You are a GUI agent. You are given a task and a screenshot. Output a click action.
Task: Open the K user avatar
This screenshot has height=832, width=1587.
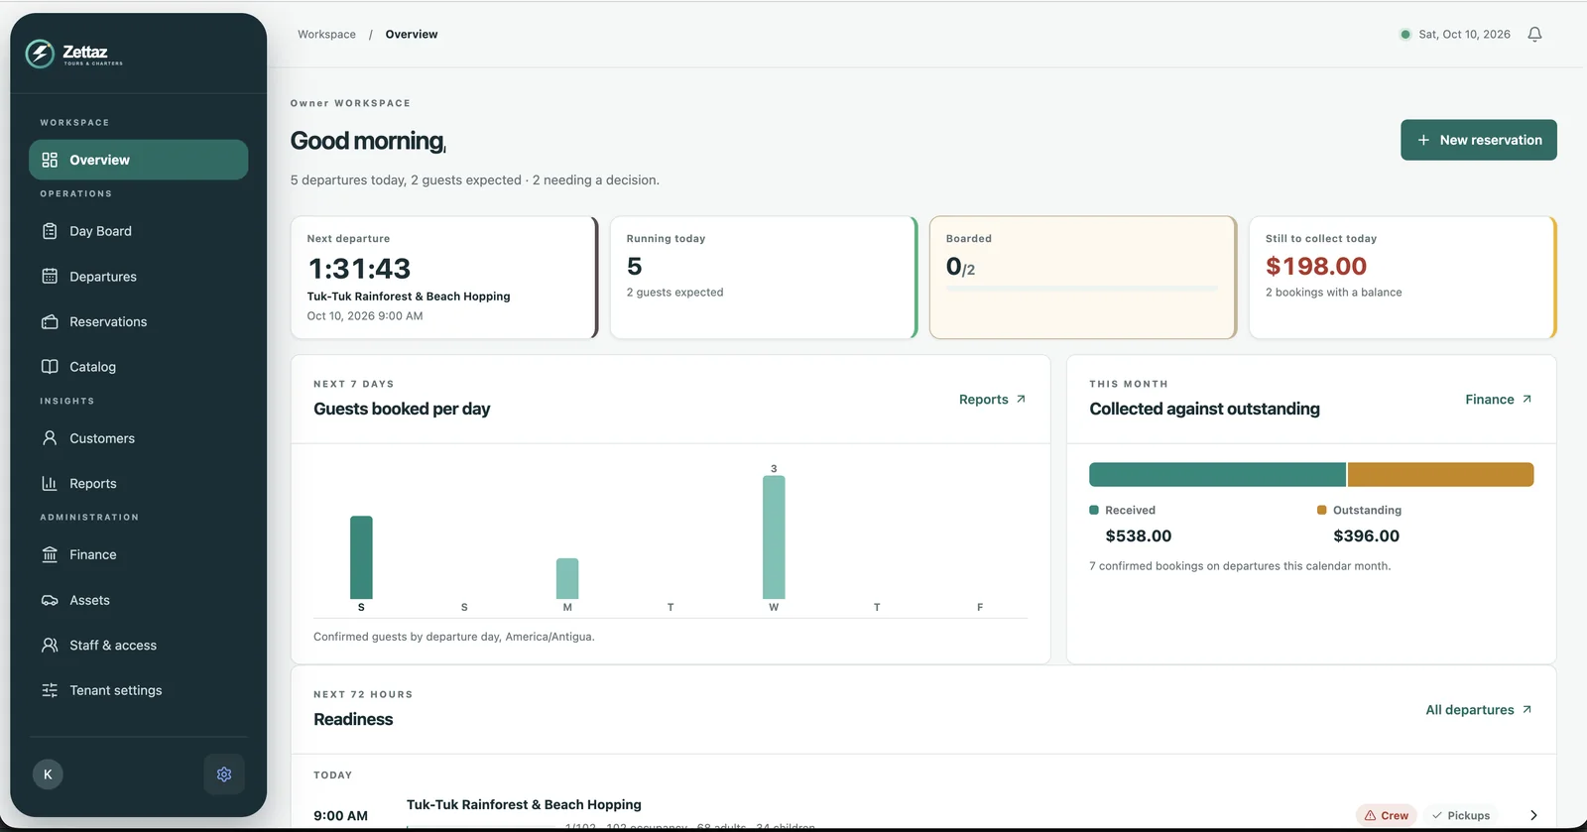point(48,774)
